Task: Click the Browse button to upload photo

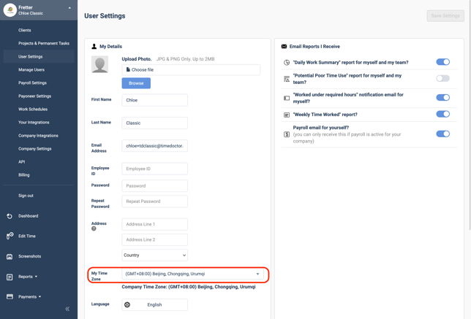Action: pyautogui.click(x=136, y=83)
